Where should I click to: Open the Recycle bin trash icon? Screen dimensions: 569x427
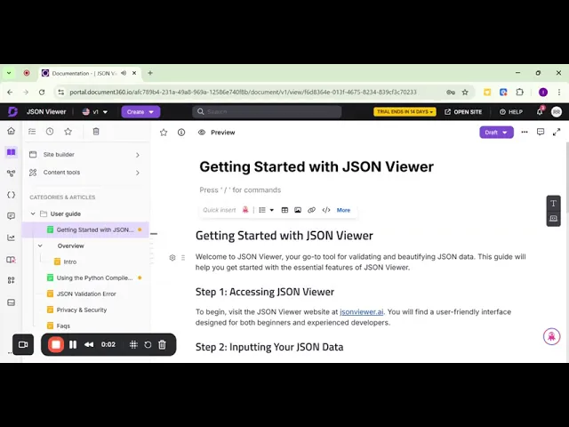point(96,132)
